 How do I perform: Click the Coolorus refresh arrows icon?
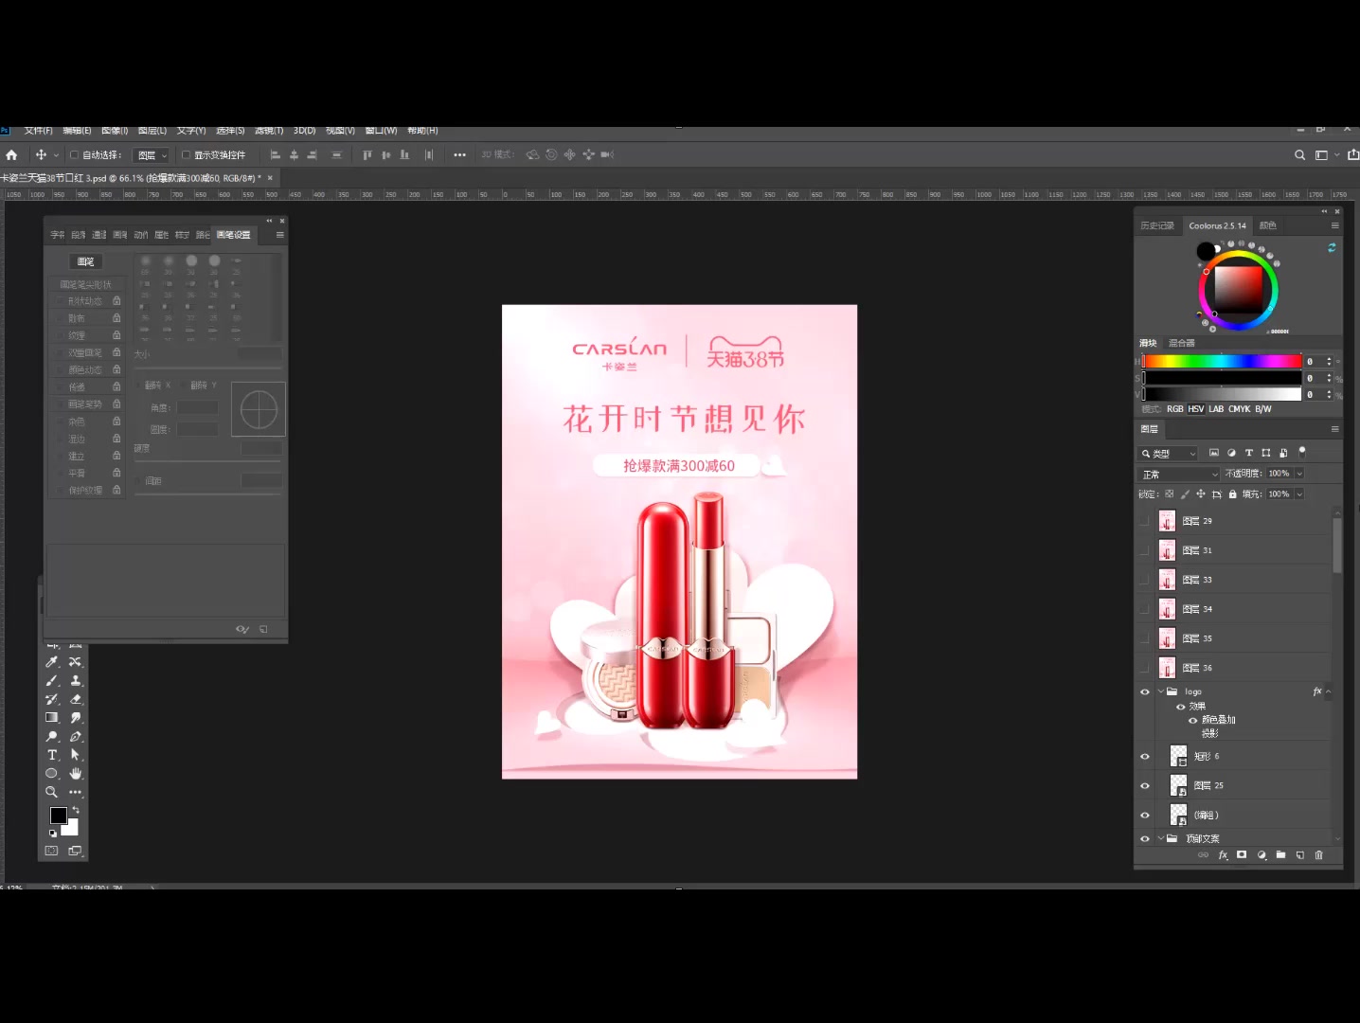[x=1332, y=247]
